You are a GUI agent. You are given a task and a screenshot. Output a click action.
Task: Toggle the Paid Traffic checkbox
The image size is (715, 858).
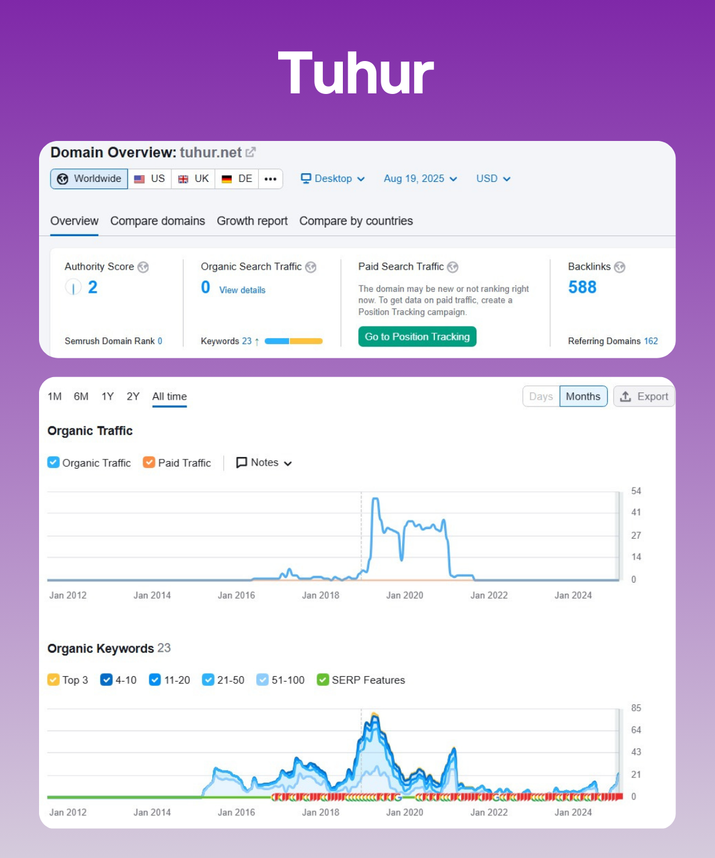149,463
